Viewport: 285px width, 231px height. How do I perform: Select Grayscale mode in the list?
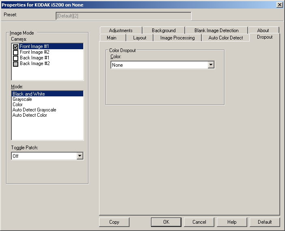(47, 99)
